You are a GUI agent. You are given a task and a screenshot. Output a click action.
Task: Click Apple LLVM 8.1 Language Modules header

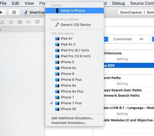[x=129, y=108]
